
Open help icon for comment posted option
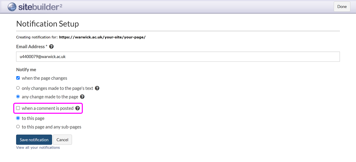78,108
